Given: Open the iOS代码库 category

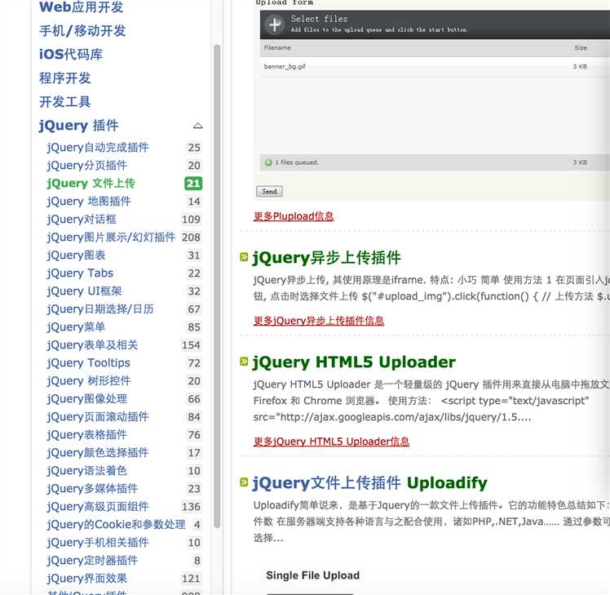Looking at the screenshot, I should 71,55.
